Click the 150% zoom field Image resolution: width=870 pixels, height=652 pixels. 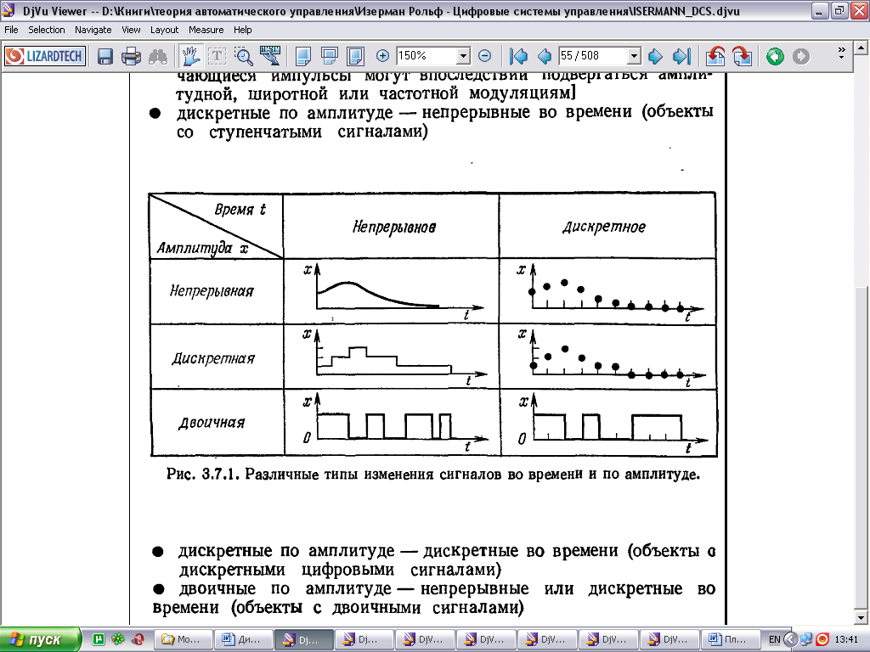click(427, 56)
